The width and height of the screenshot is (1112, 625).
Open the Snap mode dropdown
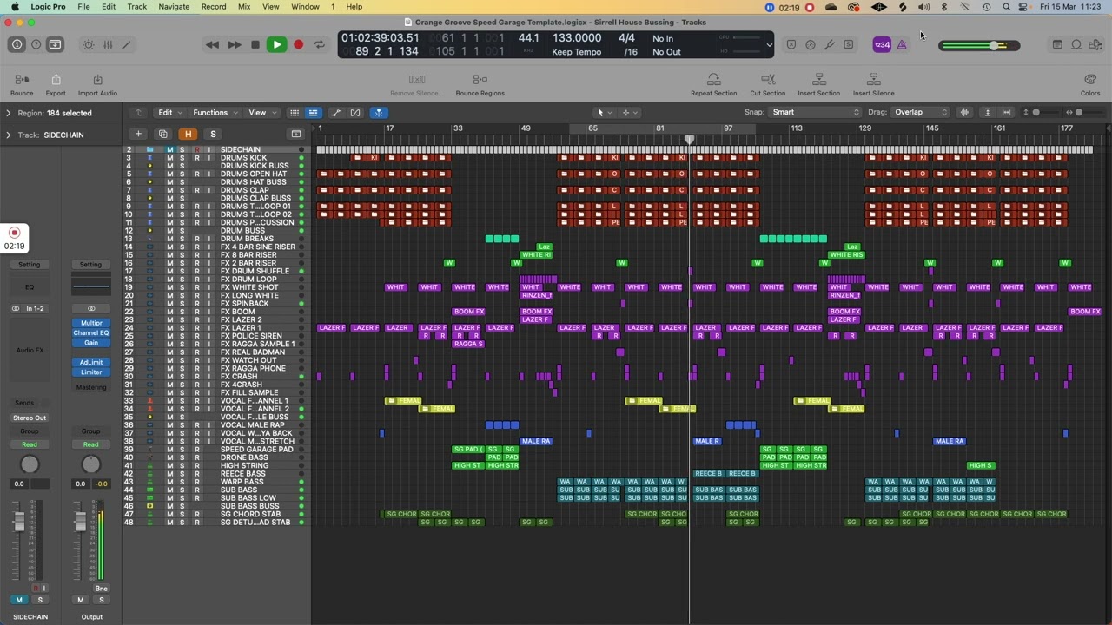pyautogui.click(x=815, y=112)
